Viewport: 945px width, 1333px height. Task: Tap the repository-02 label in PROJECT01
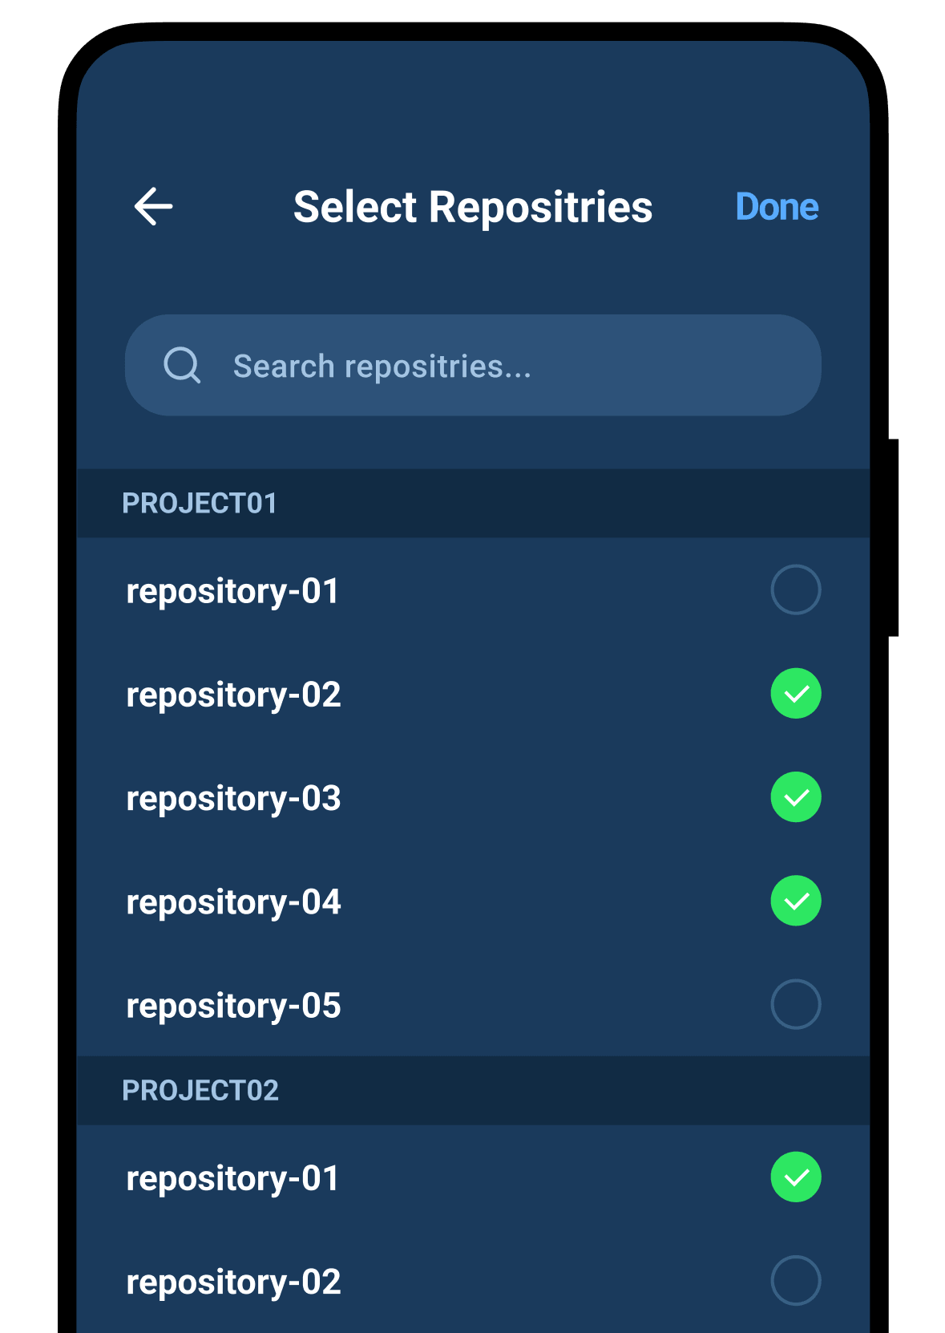coord(233,695)
